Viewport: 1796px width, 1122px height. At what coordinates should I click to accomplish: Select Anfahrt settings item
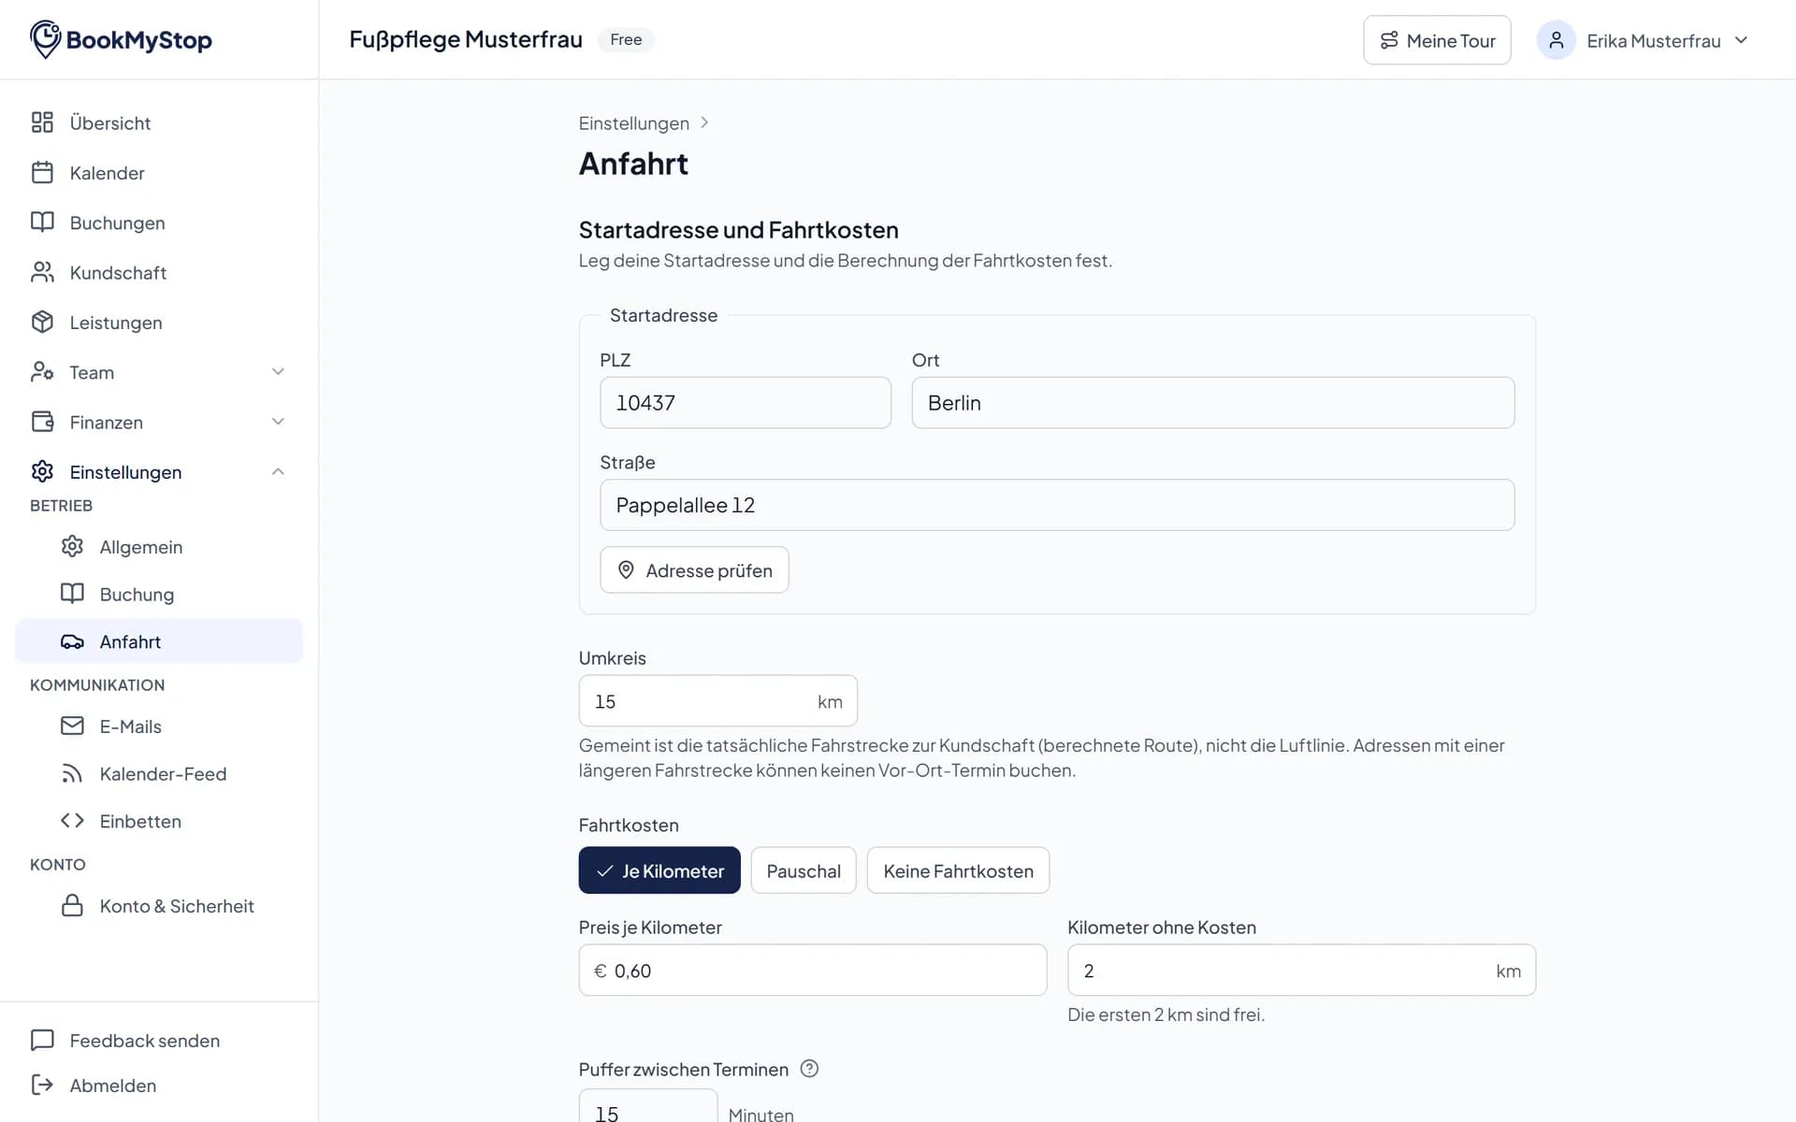[x=159, y=641]
